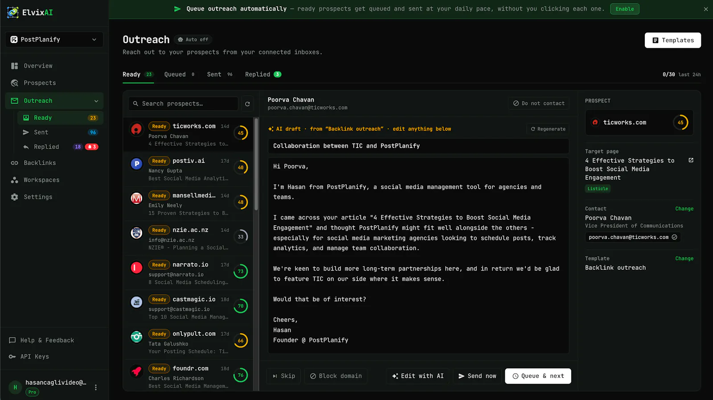Viewport: 713px width, 400px height.
Task: Click the ticworks.com favicon in list
Action: [136, 129]
